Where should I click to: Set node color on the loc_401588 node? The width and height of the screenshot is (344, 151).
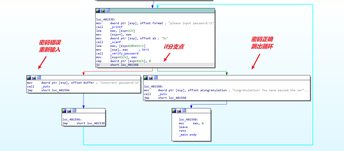tap(146, 78)
